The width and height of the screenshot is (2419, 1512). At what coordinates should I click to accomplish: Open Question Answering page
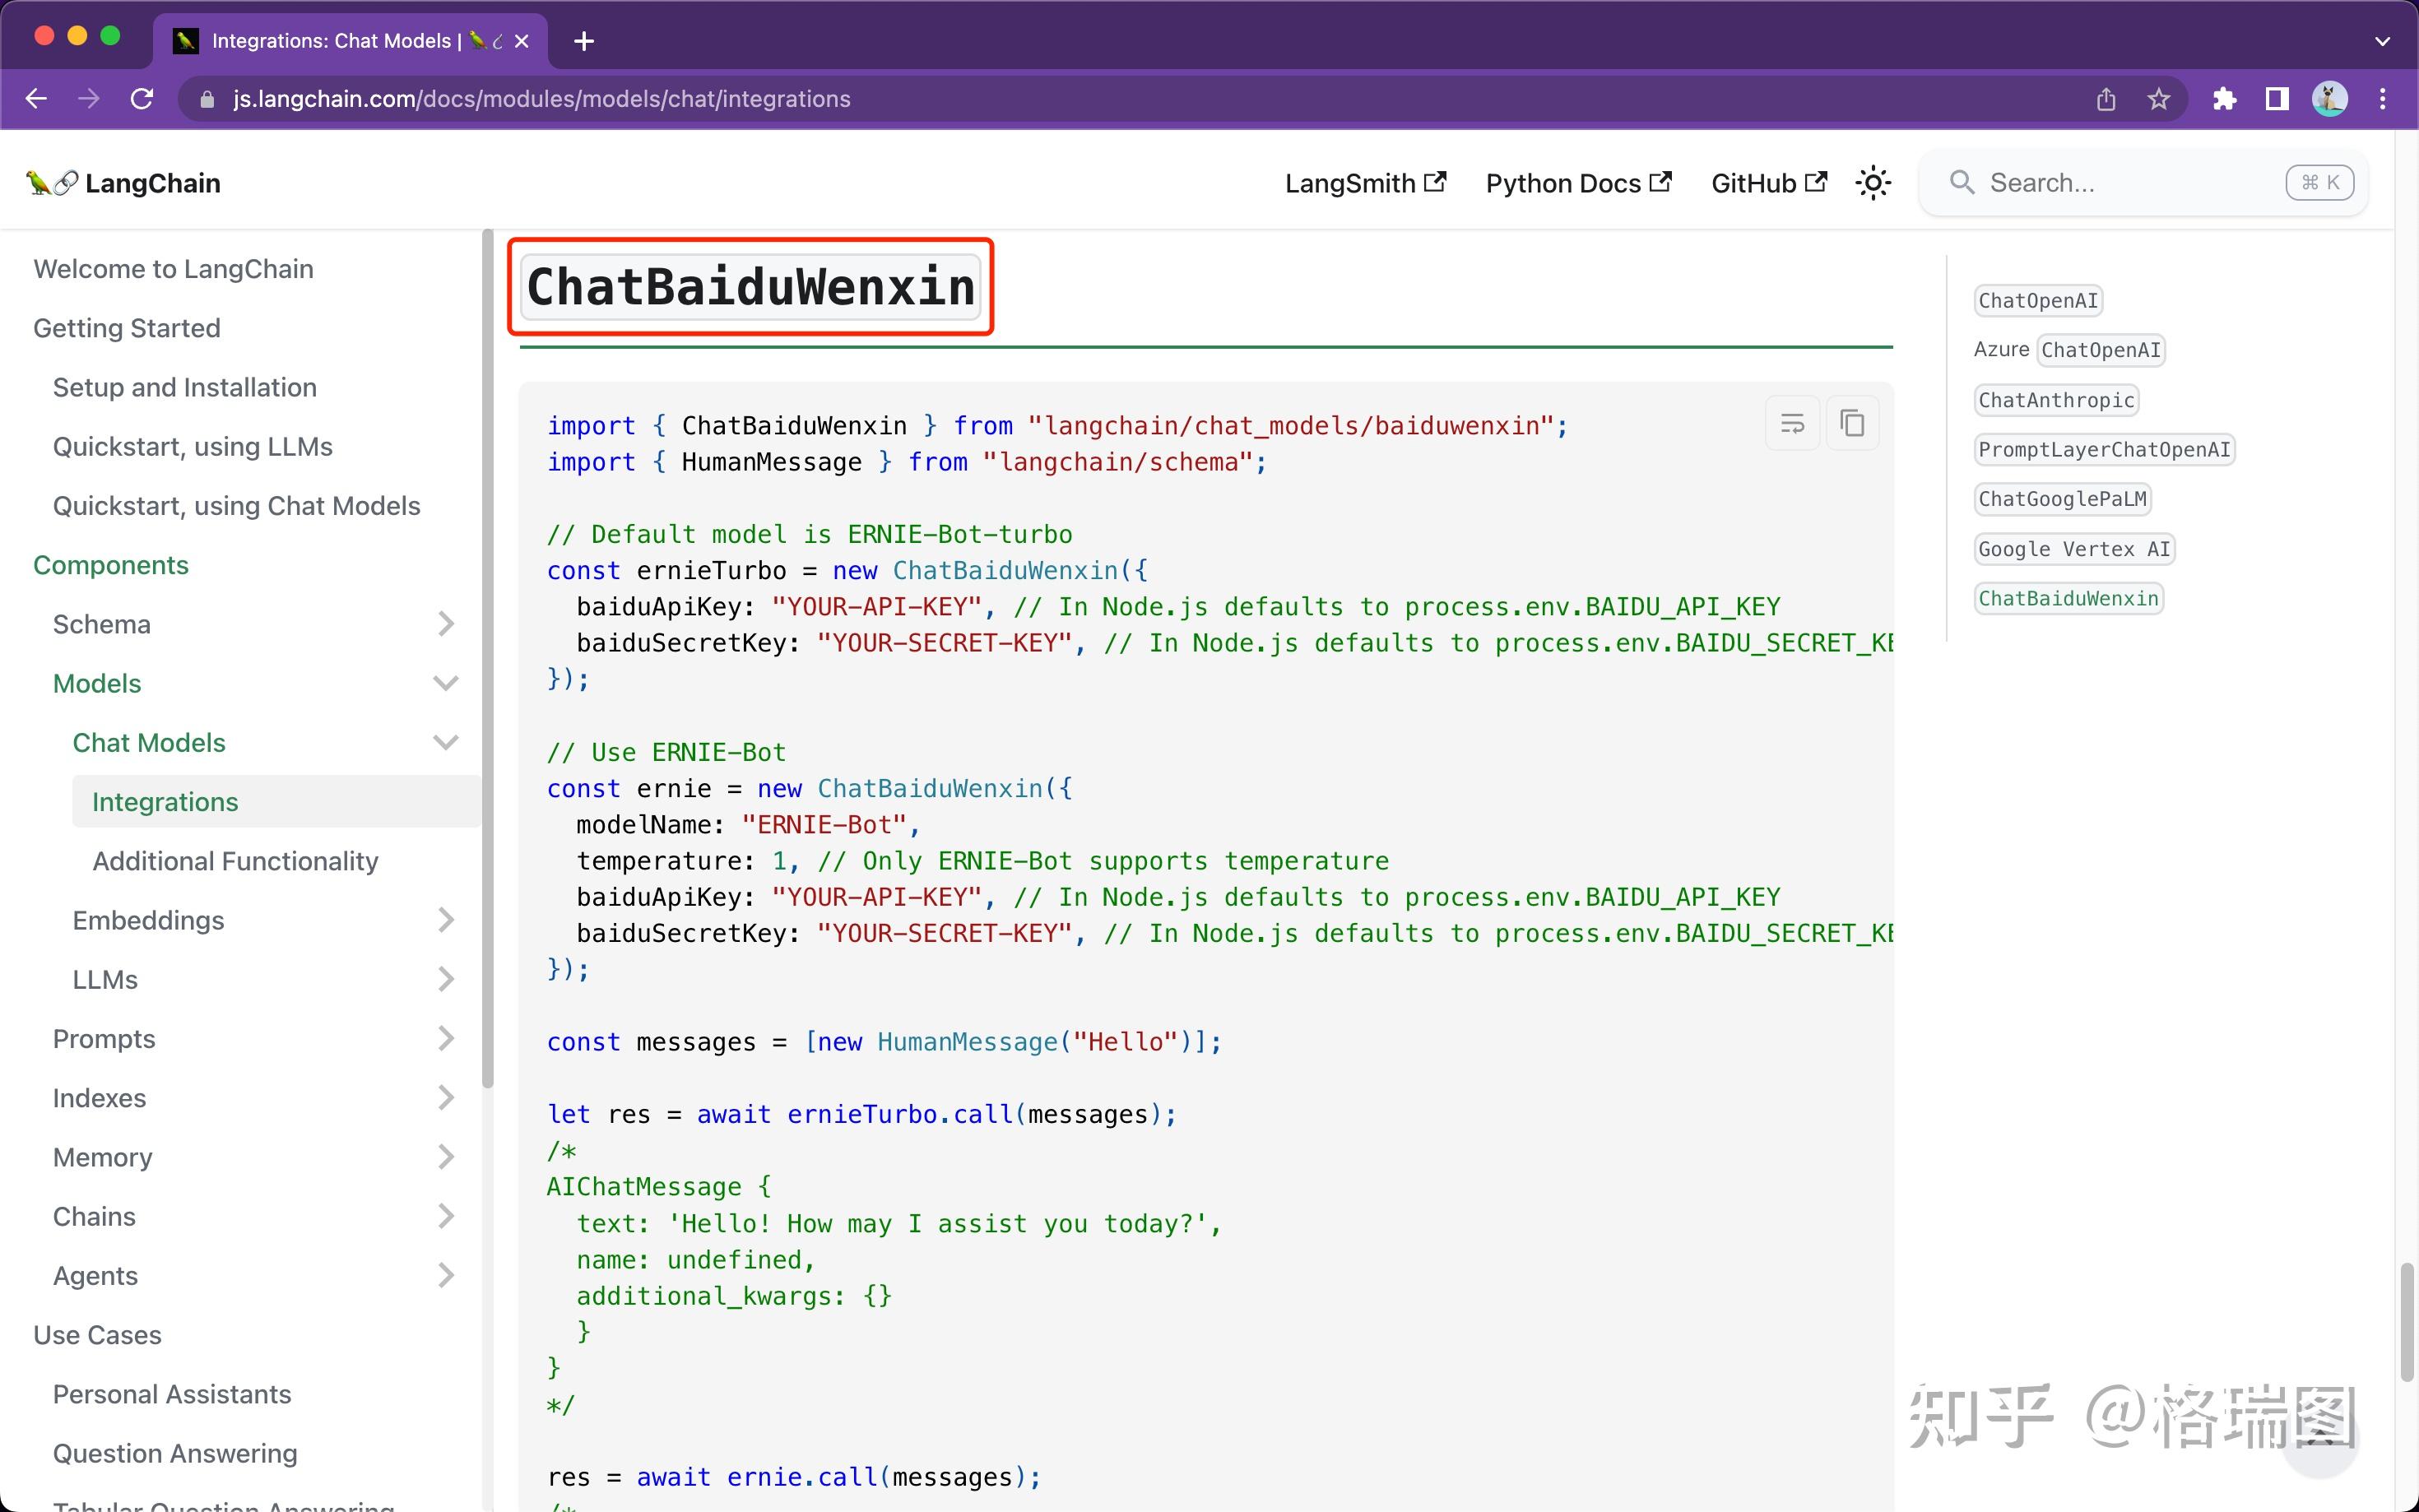tap(175, 1453)
